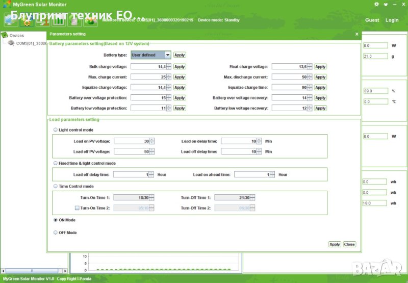Click the bar chart toolbar icon
This screenshot has height=283, width=408.
coord(59,20)
